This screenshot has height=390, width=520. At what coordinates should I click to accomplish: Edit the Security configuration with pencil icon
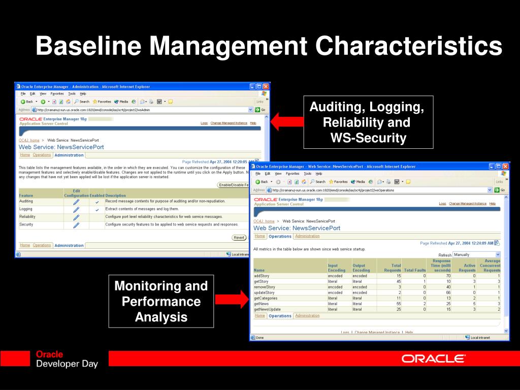76,225
